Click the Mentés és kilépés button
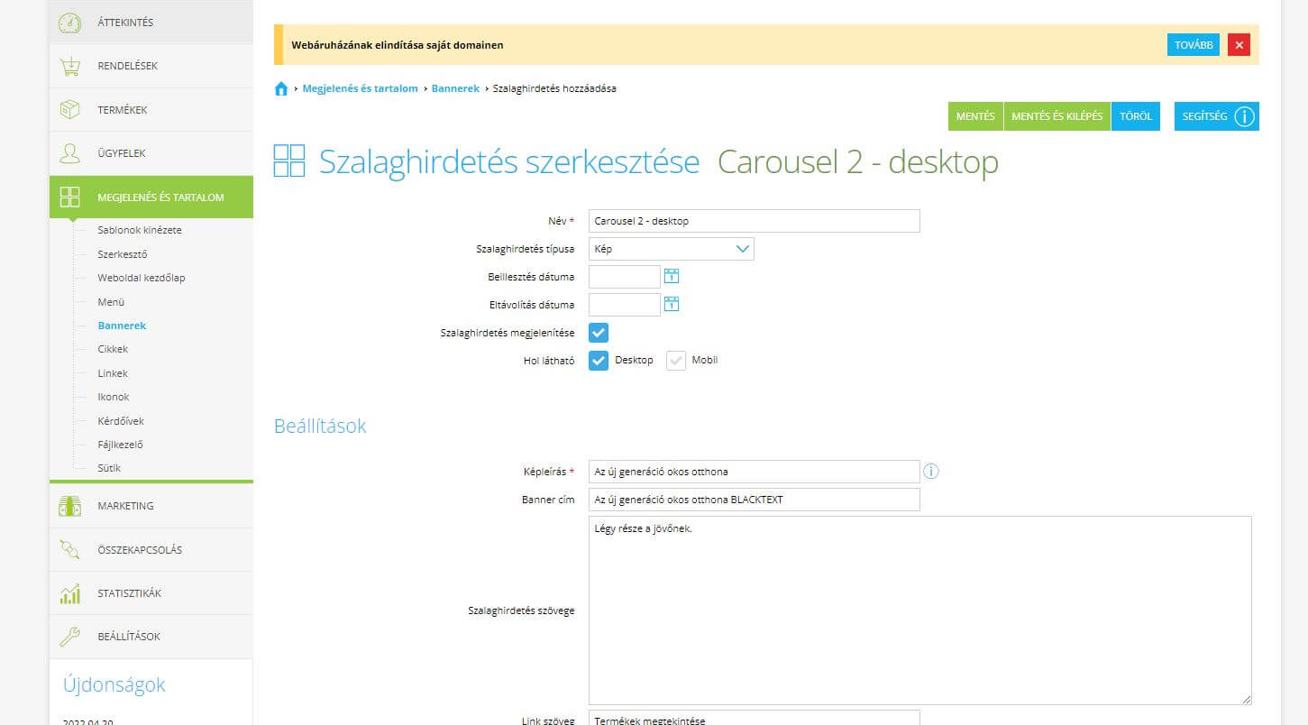 click(1057, 116)
